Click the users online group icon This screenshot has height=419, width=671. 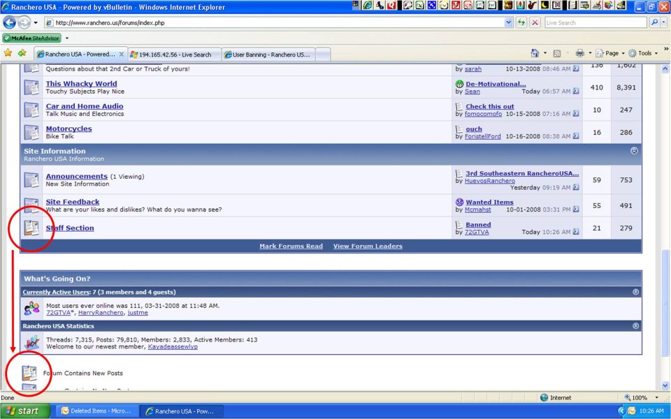[31, 308]
